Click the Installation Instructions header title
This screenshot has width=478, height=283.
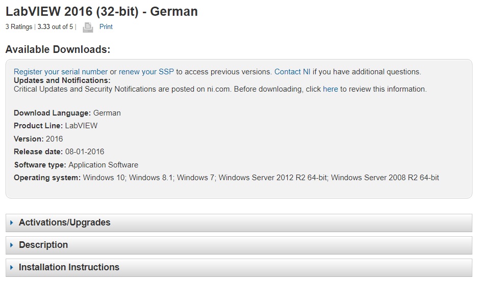click(x=69, y=267)
